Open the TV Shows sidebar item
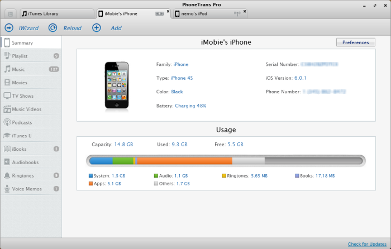The image size is (391, 249). (31, 95)
